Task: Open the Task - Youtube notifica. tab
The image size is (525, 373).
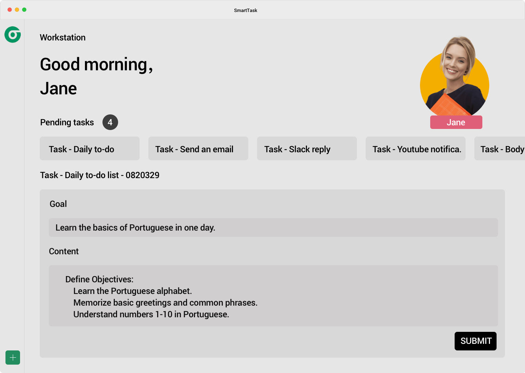Action: [x=415, y=149]
